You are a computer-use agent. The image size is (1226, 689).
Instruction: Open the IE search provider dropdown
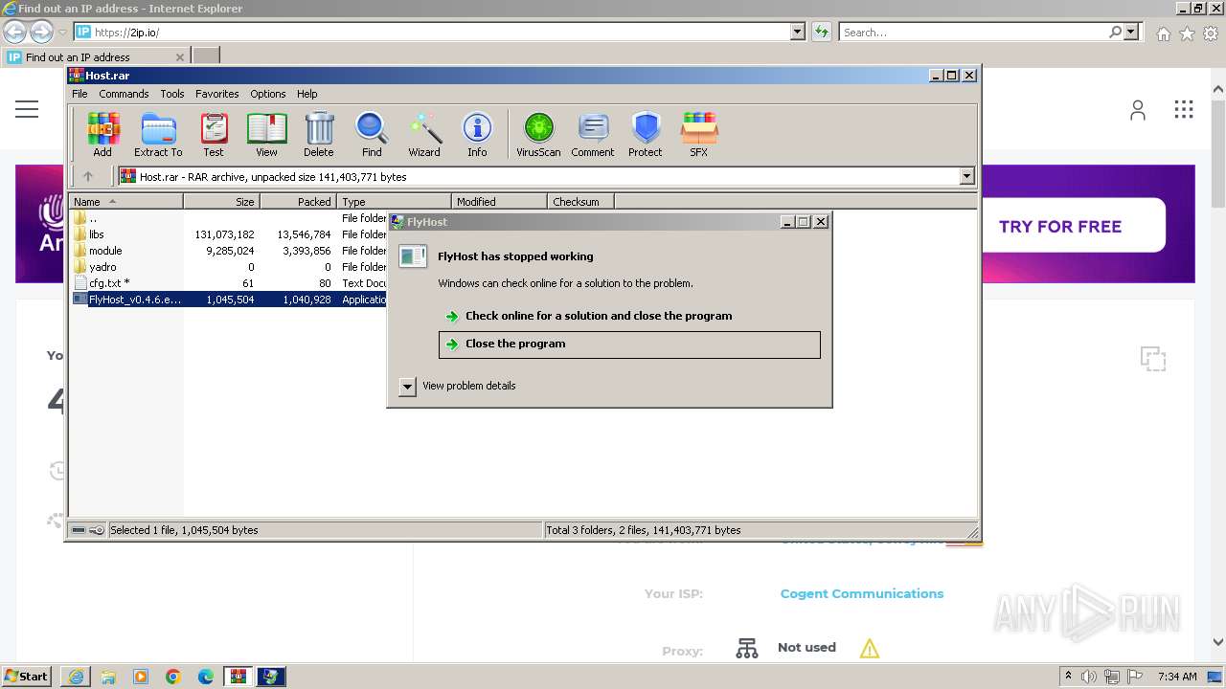1131,32
